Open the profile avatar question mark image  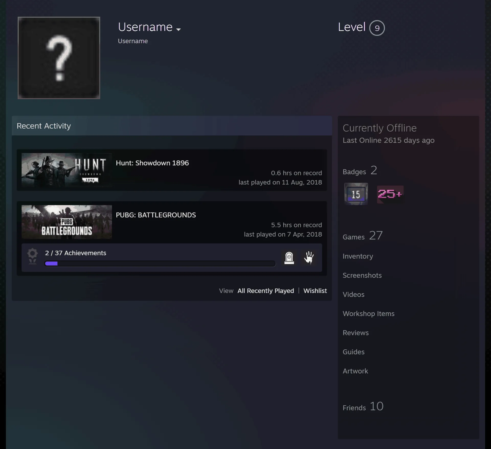pyautogui.click(x=59, y=58)
